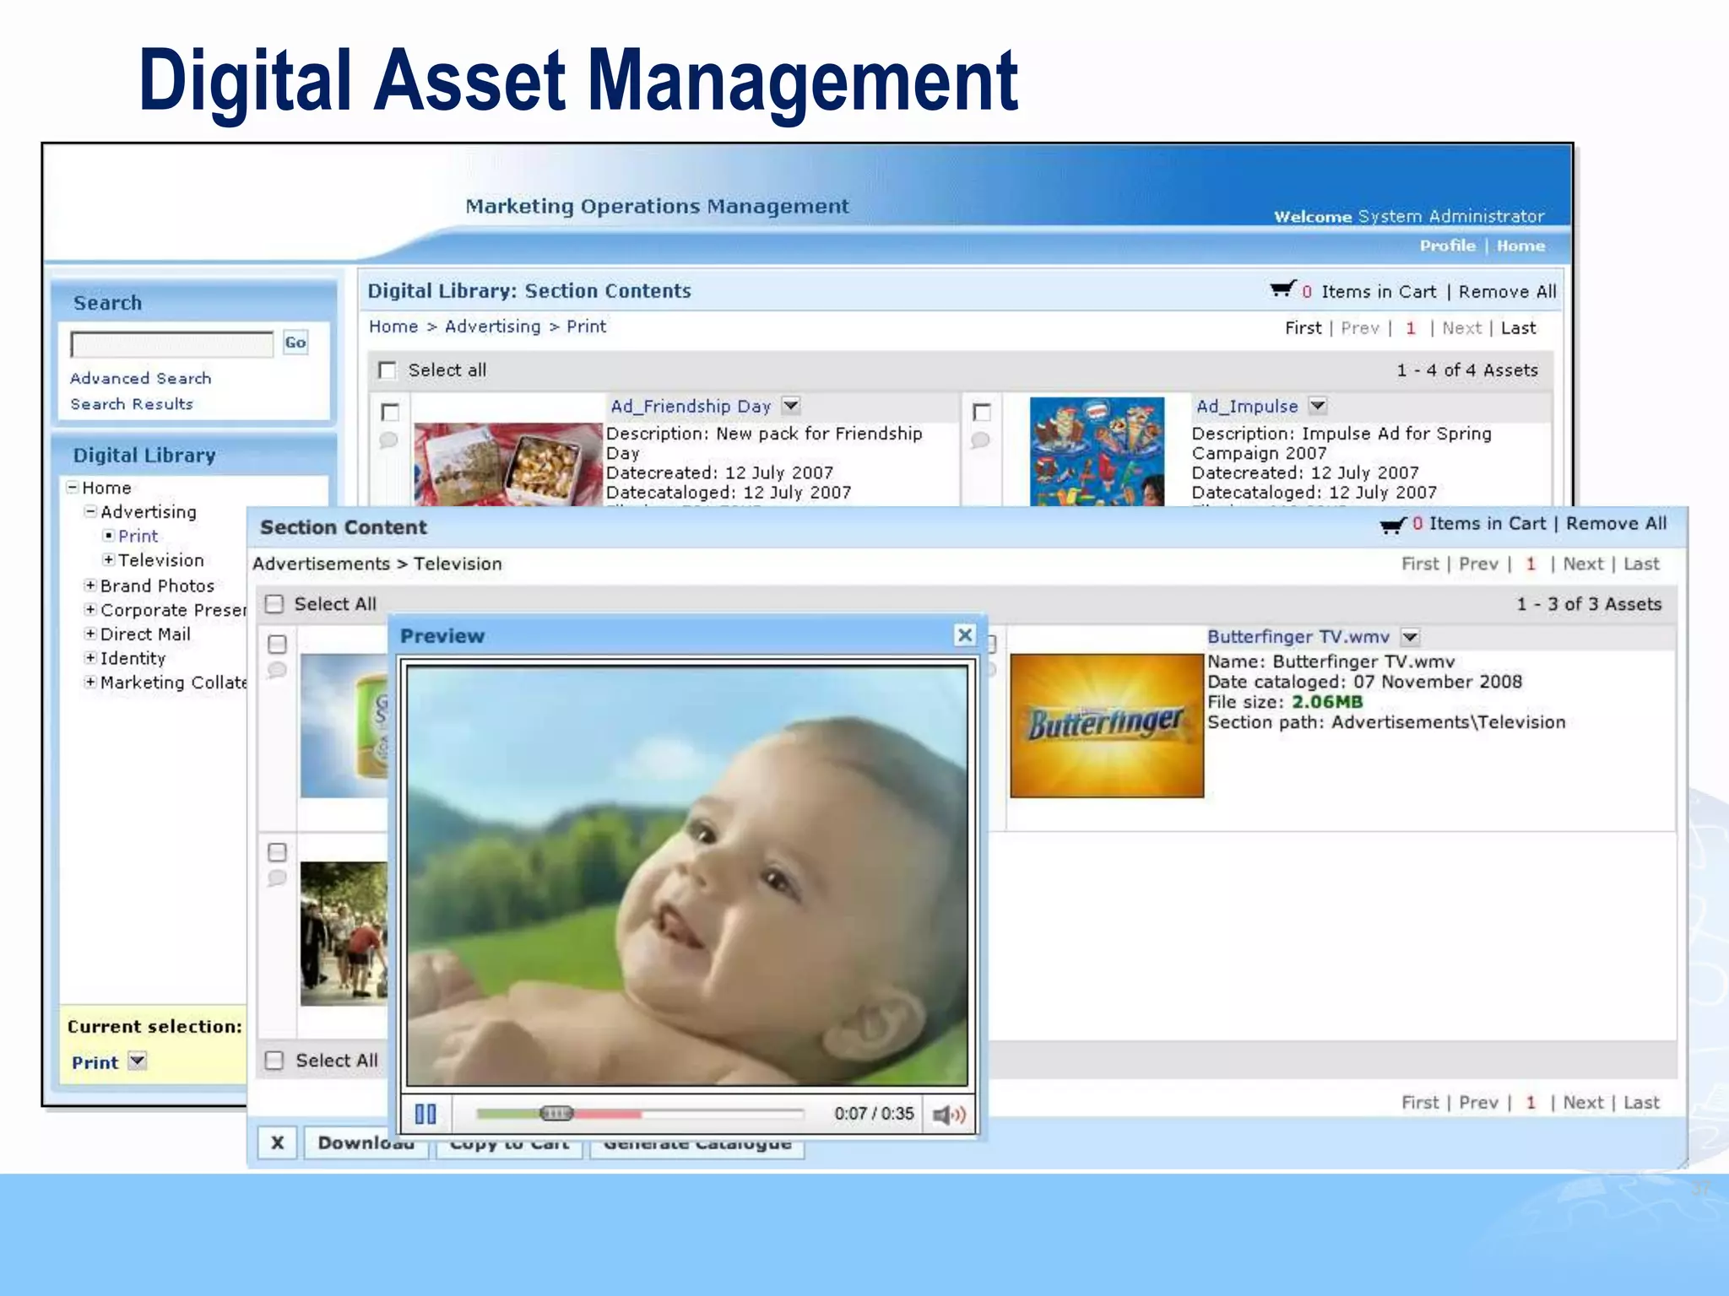Open the Current selection Print dropdown

coord(138,1061)
